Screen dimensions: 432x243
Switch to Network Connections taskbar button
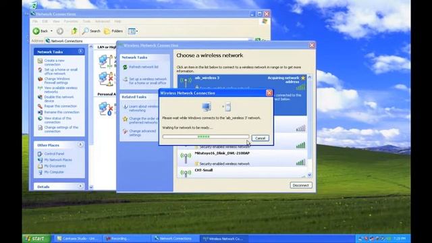(x=175, y=238)
